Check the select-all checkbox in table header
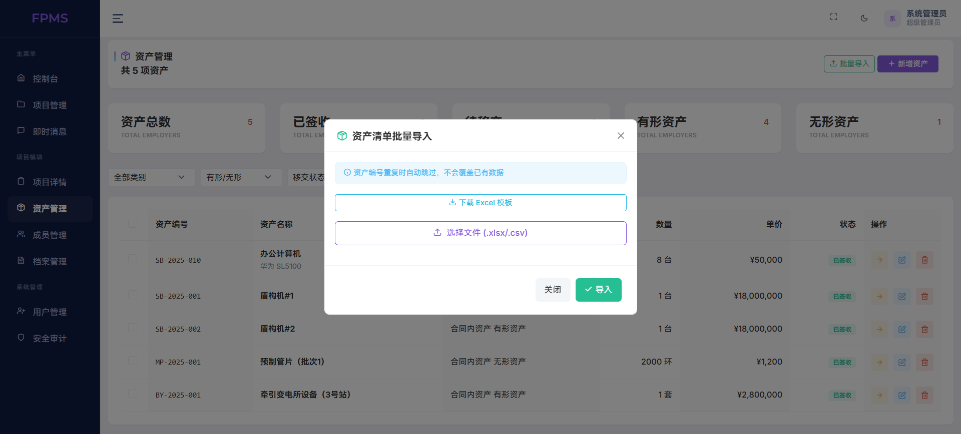 133,223
